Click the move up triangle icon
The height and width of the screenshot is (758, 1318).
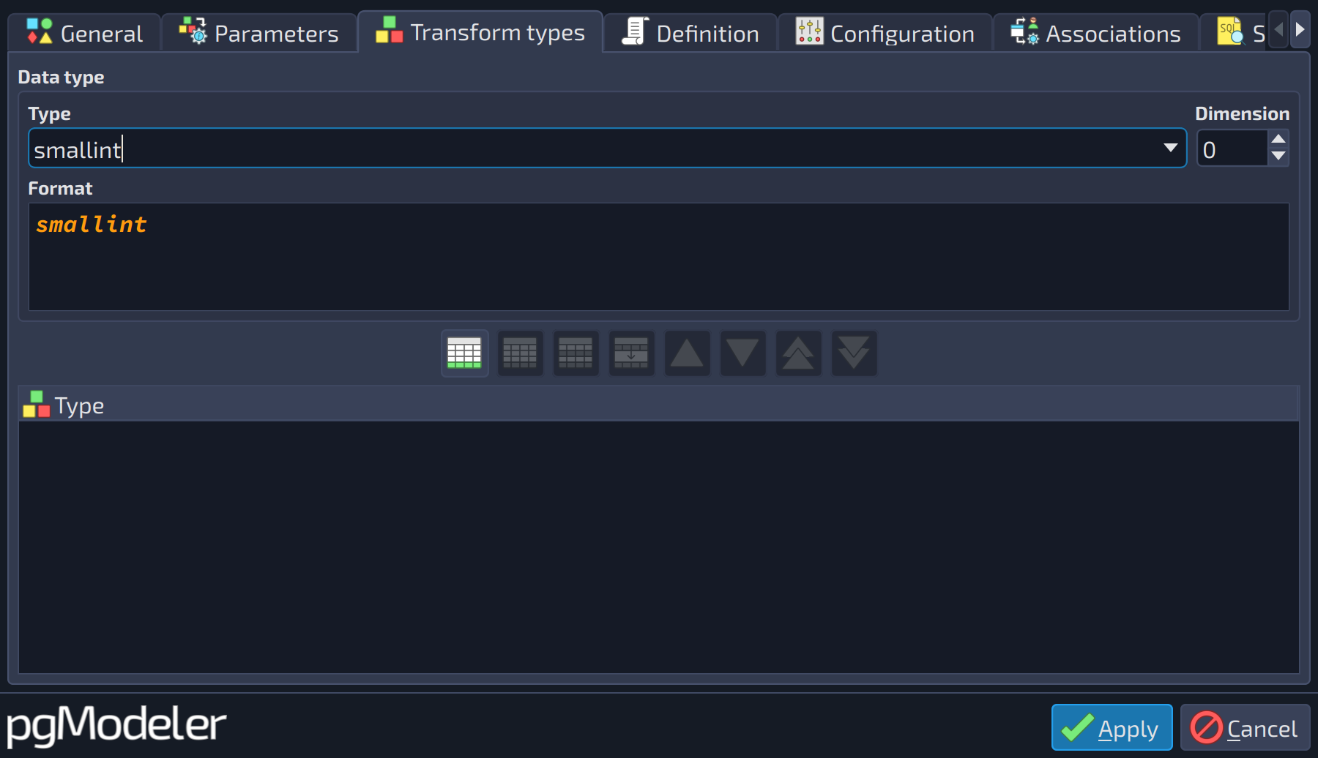click(687, 353)
